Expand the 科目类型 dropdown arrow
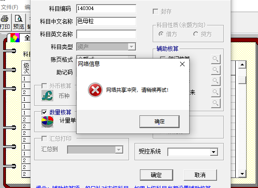The height and width of the screenshot is (188, 258). pyautogui.click(x=131, y=47)
